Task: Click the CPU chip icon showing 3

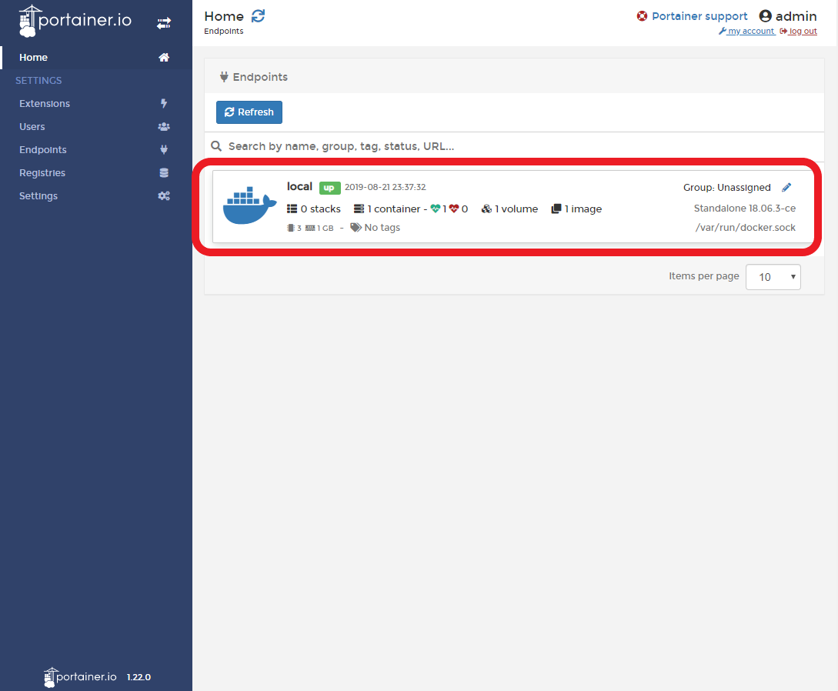Action: tap(292, 228)
